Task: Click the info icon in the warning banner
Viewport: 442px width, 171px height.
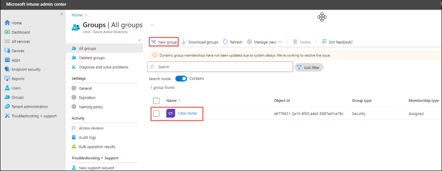Action: (155, 55)
